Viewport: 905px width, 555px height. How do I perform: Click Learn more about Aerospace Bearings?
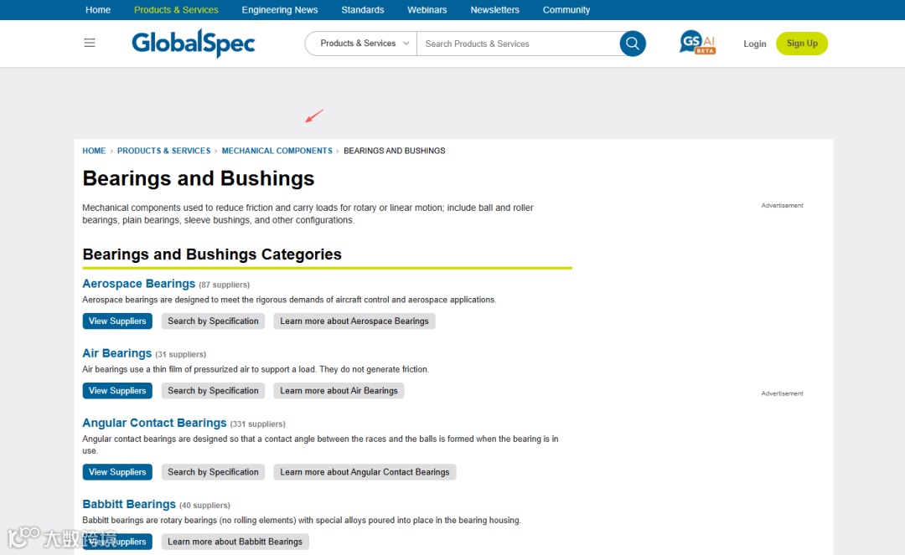tap(354, 321)
